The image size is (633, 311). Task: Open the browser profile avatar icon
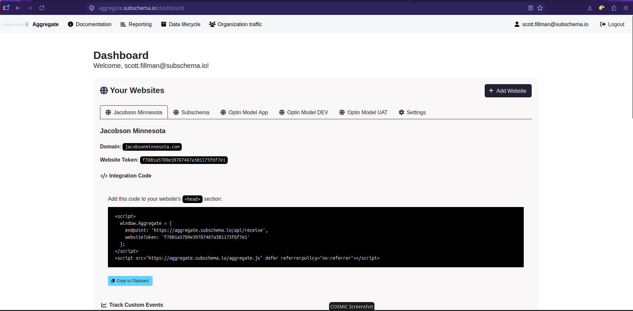pyautogui.click(x=602, y=8)
